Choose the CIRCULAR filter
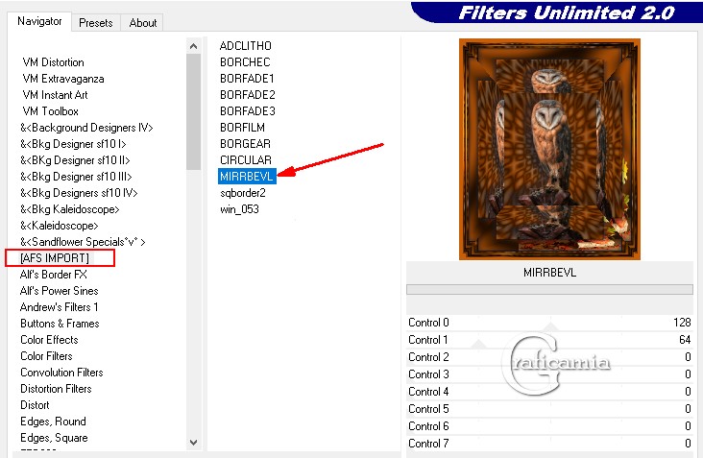This screenshot has height=458, width=703. click(246, 160)
